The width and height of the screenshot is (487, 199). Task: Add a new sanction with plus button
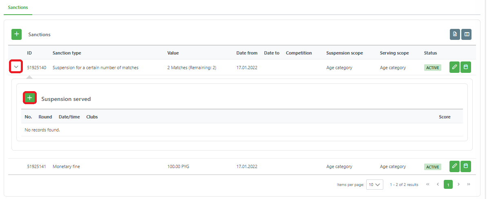pos(16,35)
